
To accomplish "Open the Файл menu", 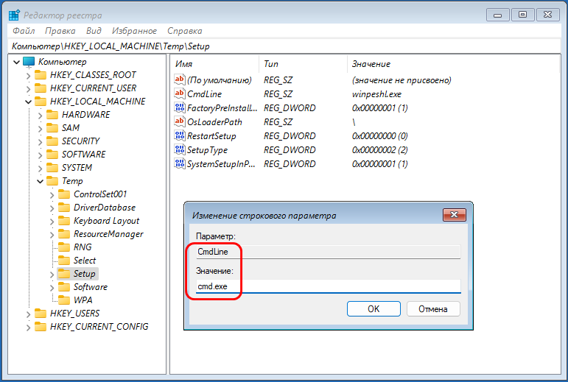I will tap(24, 31).
